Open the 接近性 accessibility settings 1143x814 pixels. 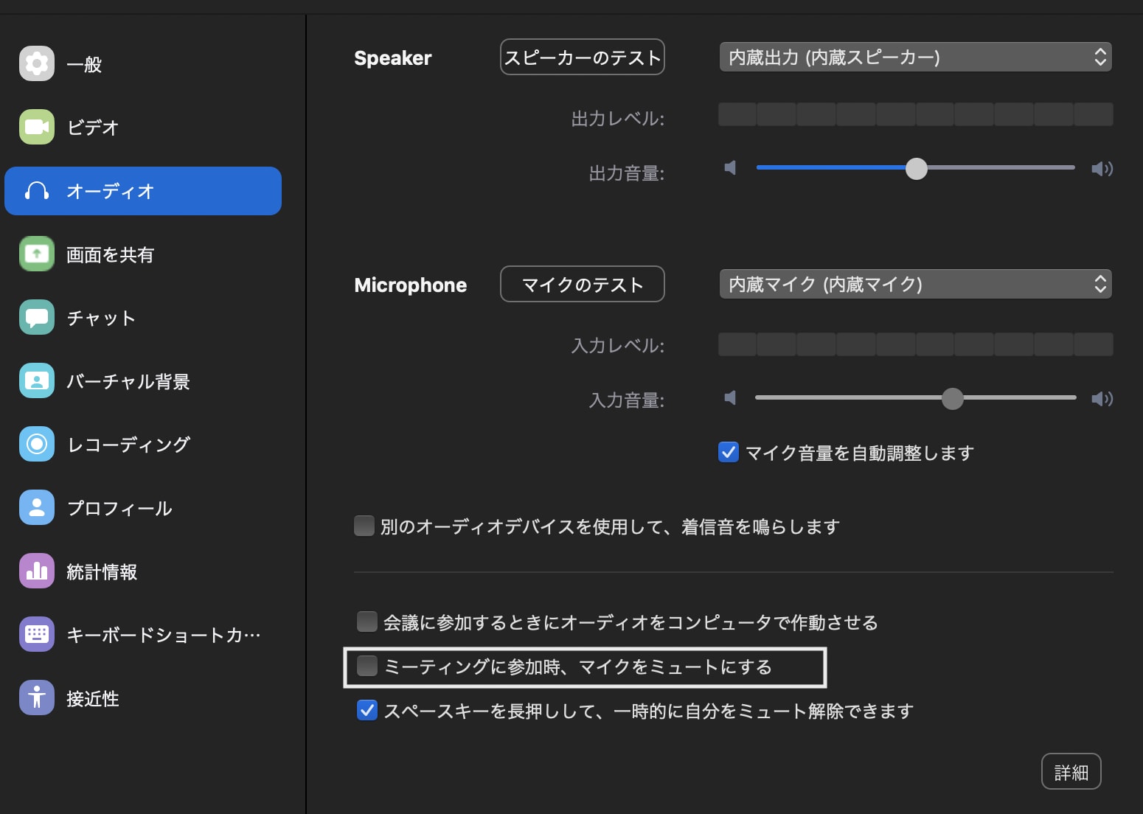pos(88,698)
